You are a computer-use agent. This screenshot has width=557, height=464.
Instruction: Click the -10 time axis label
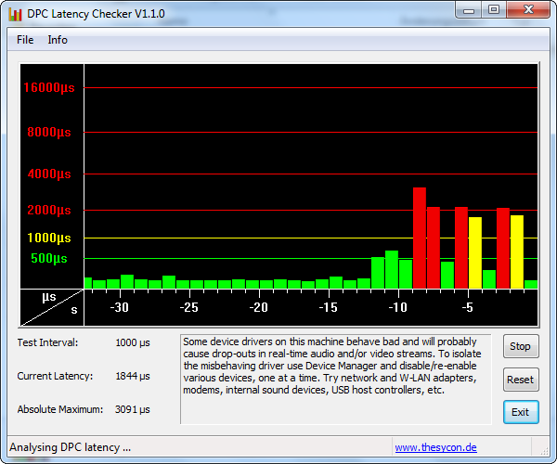pos(398,307)
